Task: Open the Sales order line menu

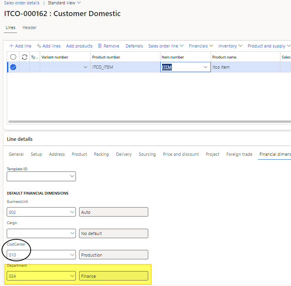Action: click(x=166, y=46)
